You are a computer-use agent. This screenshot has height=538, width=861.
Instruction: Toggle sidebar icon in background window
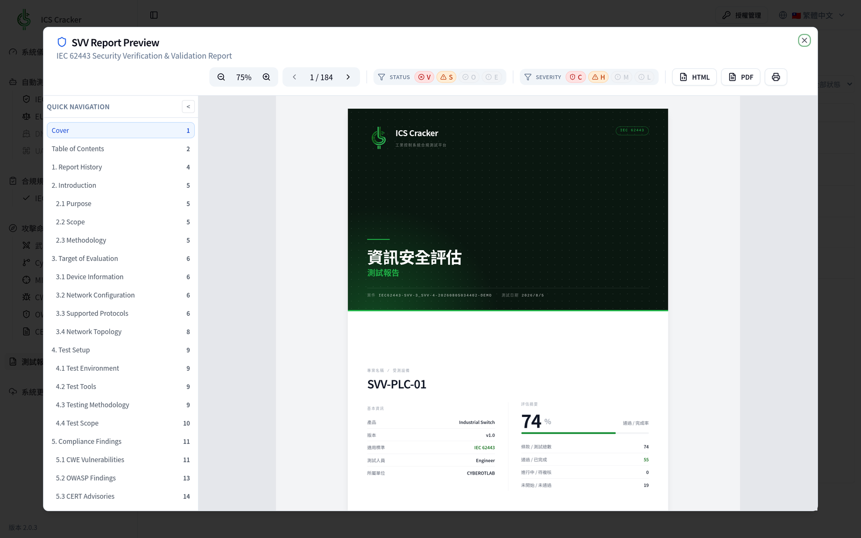pos(154,15)
